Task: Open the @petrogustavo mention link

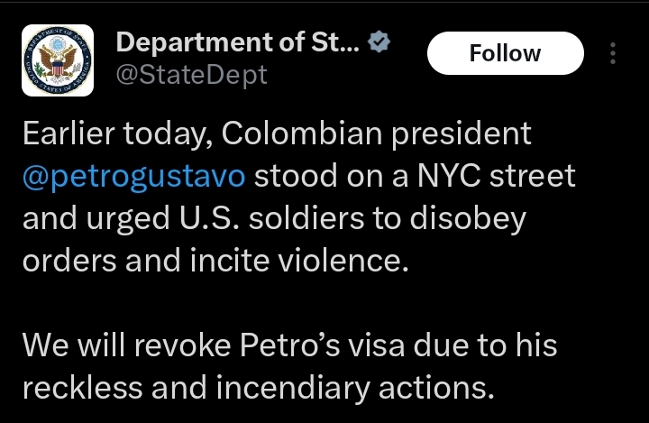Action: [x=133, y=175]
